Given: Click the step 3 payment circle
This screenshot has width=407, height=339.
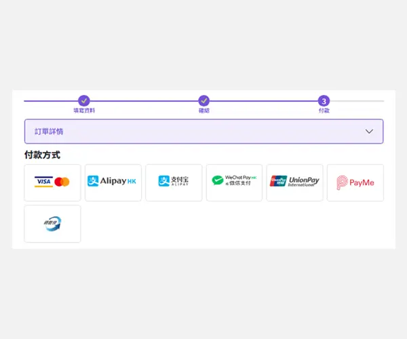Looking at the screenshot, I should point(324,101).
